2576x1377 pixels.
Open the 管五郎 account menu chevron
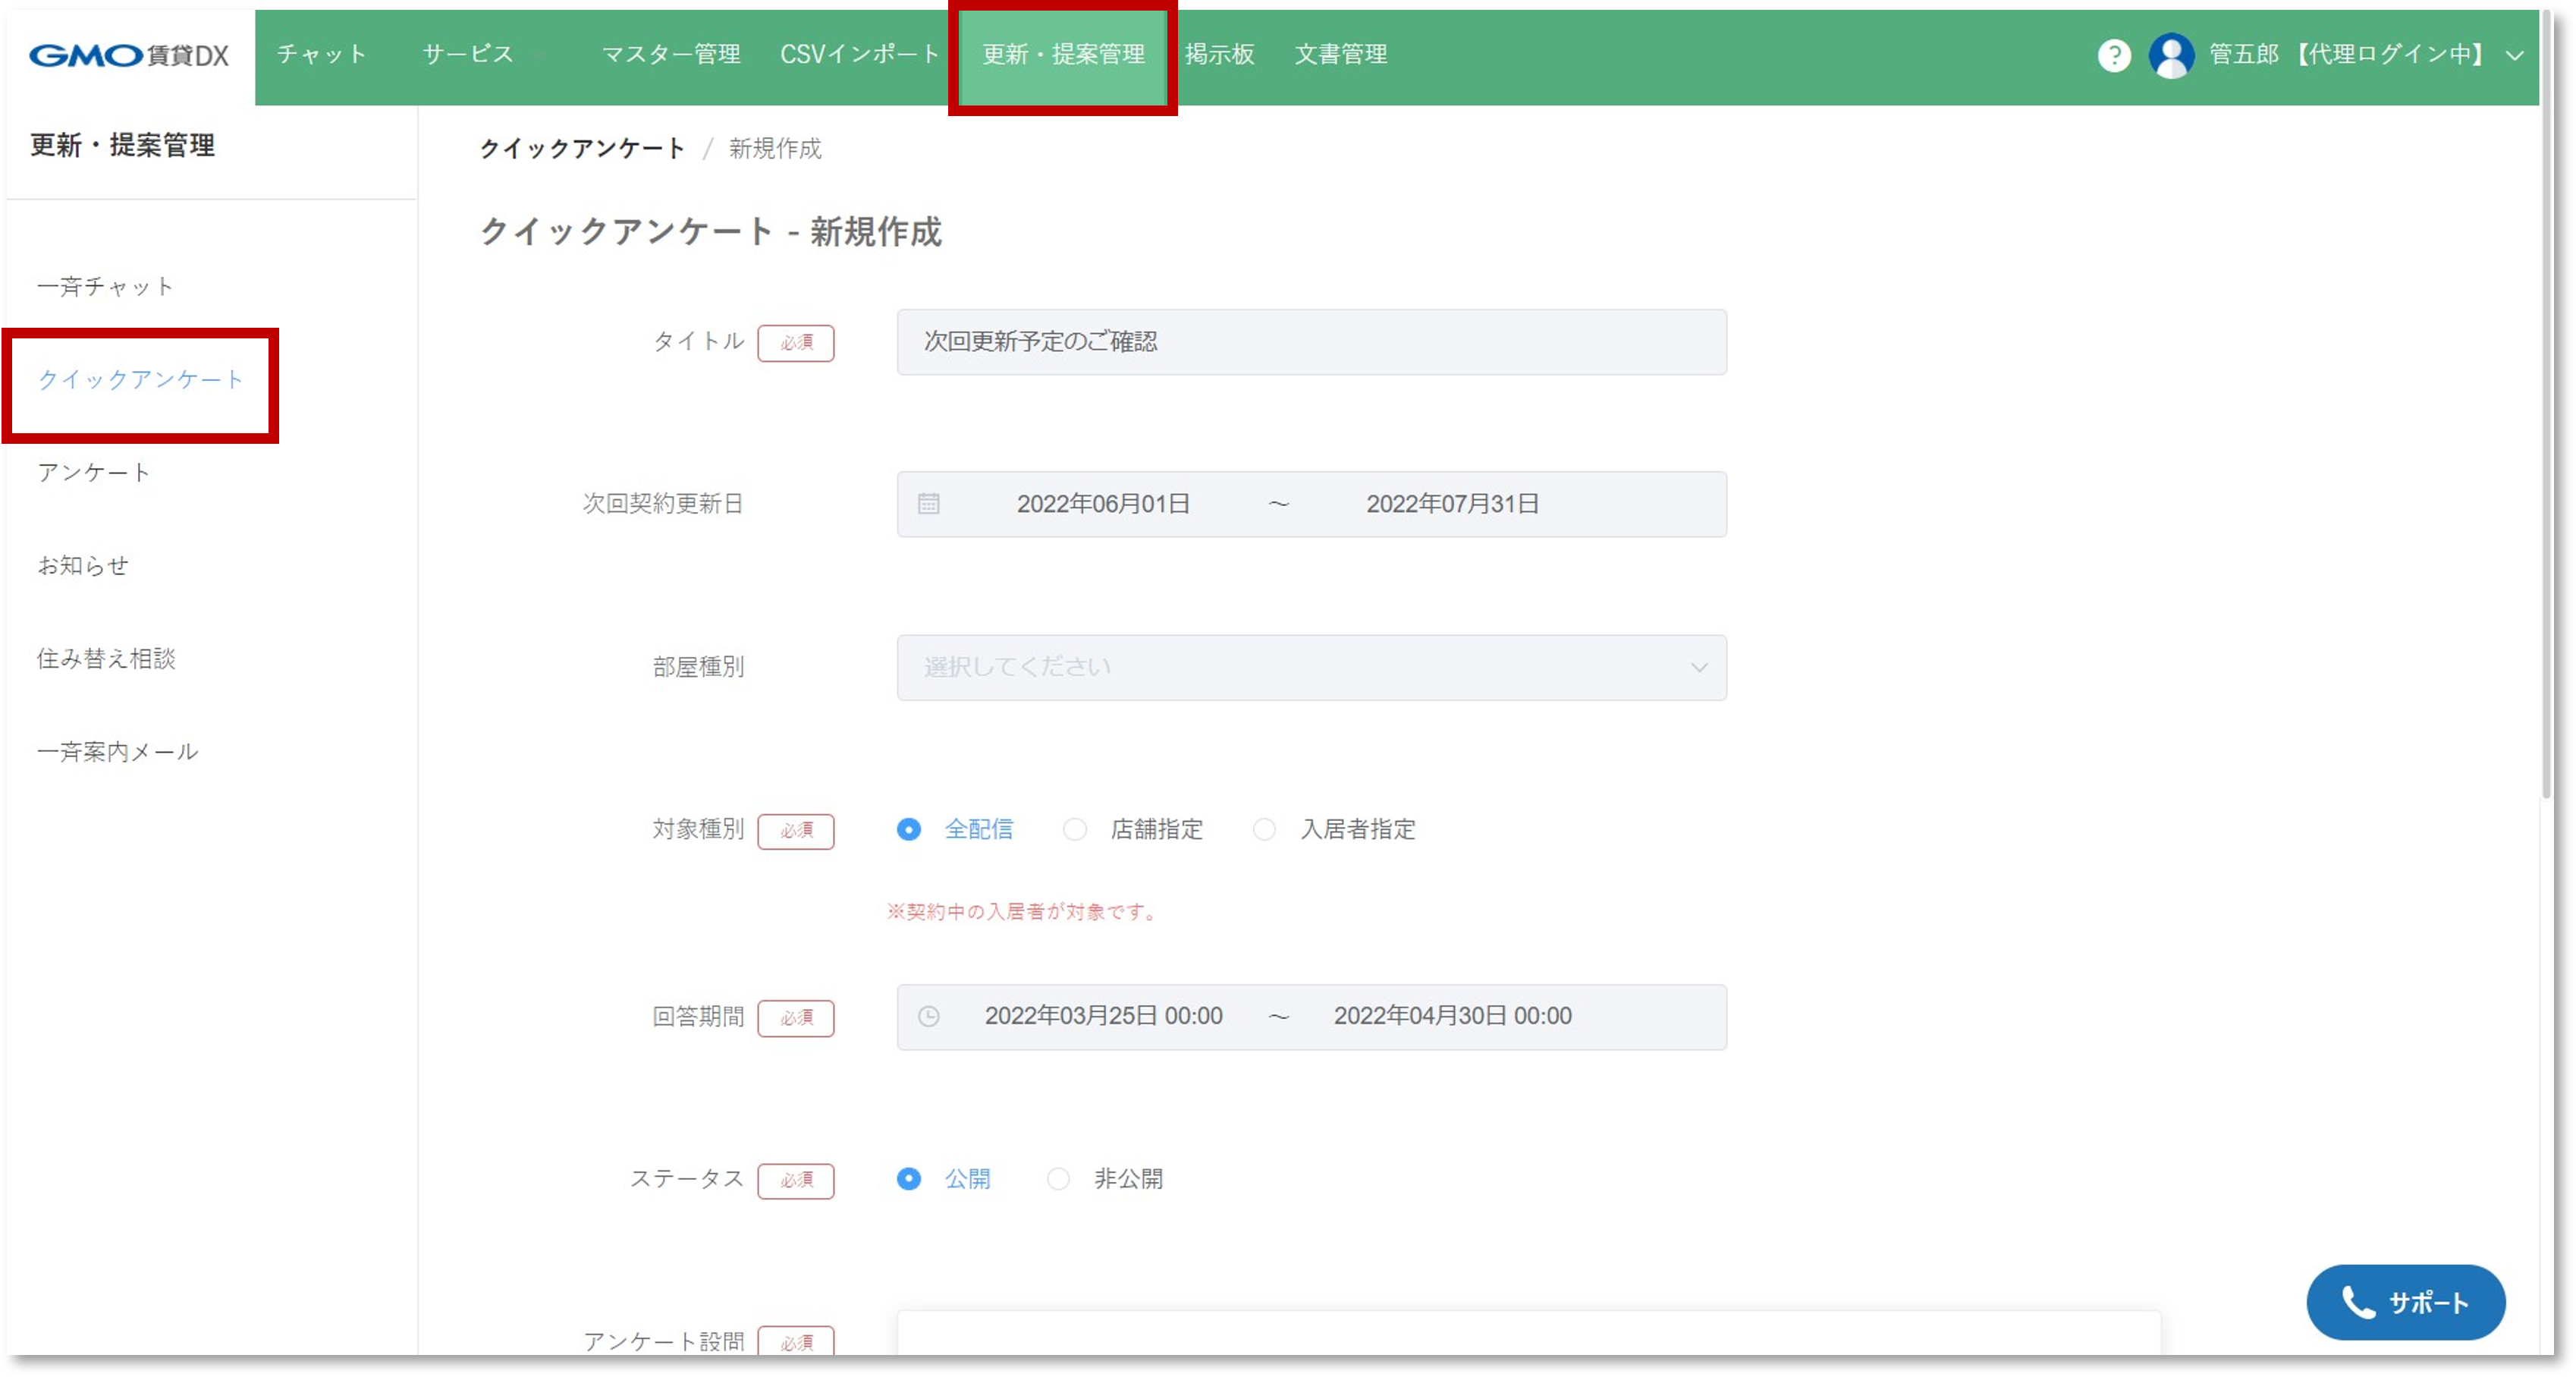(2514, 56)
